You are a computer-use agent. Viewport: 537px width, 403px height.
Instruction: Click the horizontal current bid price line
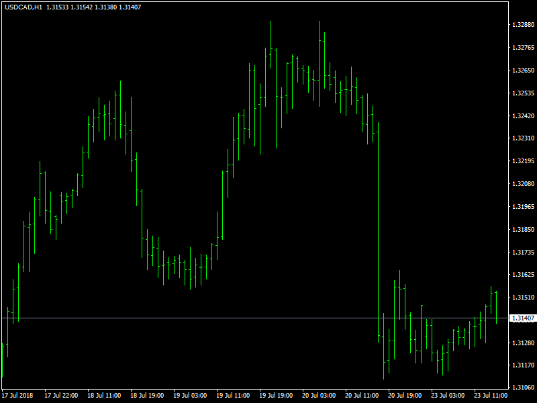(x=255, y=318)
